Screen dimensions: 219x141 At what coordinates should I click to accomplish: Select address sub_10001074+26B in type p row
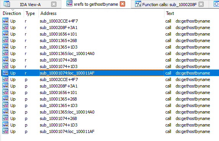coord(58,118)
